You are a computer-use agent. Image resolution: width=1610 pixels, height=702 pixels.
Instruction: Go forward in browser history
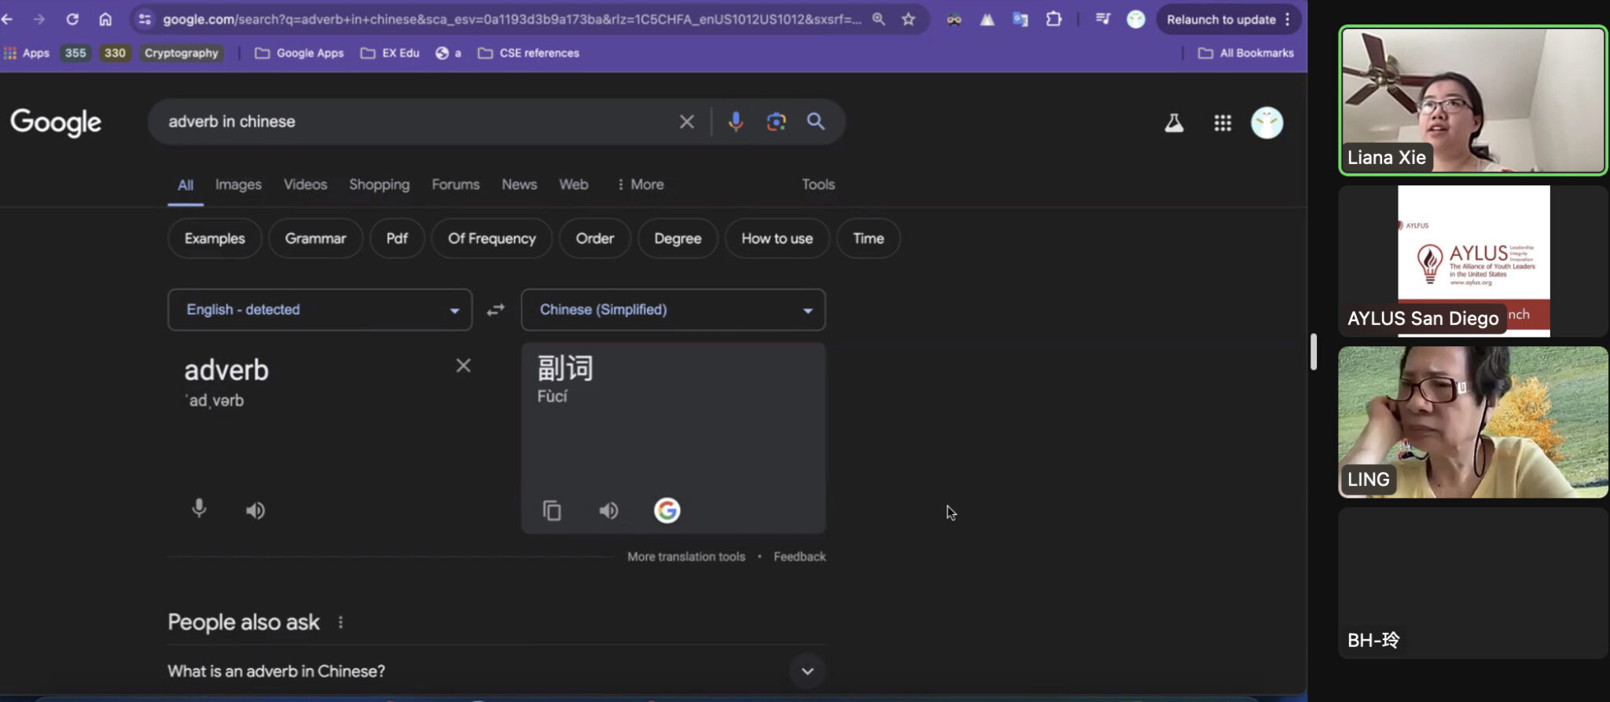tap(39, 19)
